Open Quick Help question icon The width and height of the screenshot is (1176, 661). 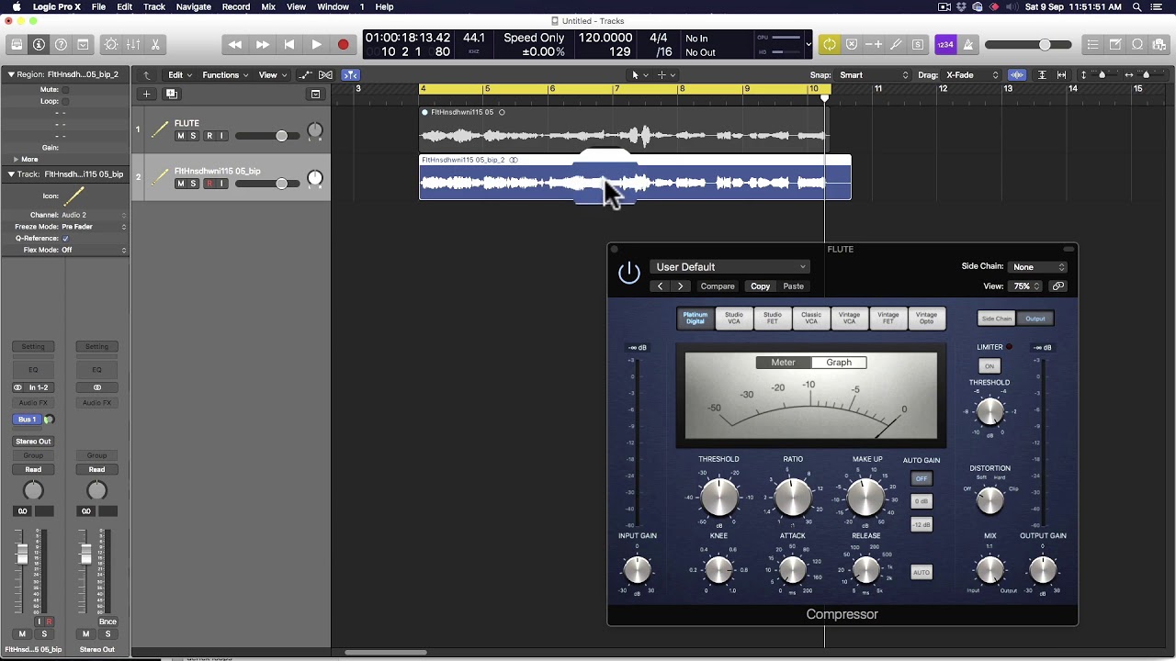pos(61,44)
